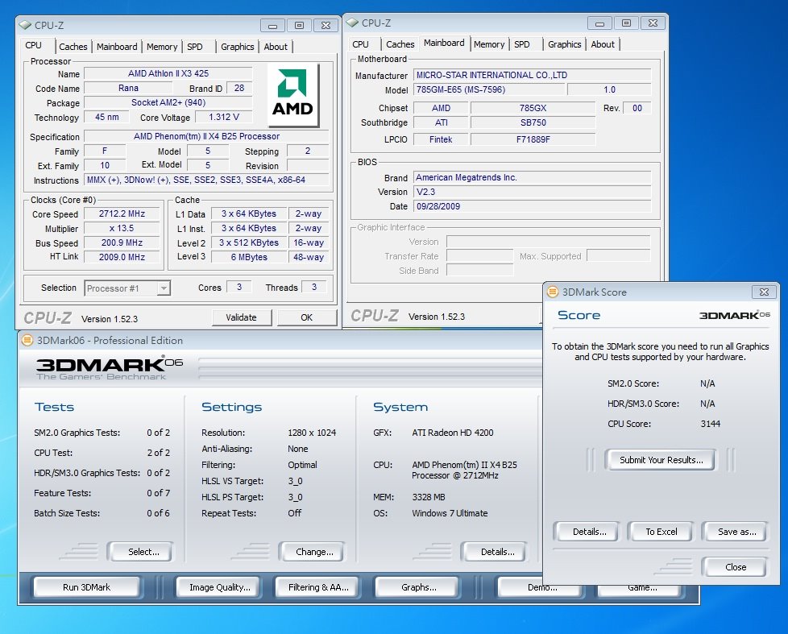The width and height of the screenshot is (788, 634).
Task: Click the Validate button in CPU-Z
Action: pos(241,317)
